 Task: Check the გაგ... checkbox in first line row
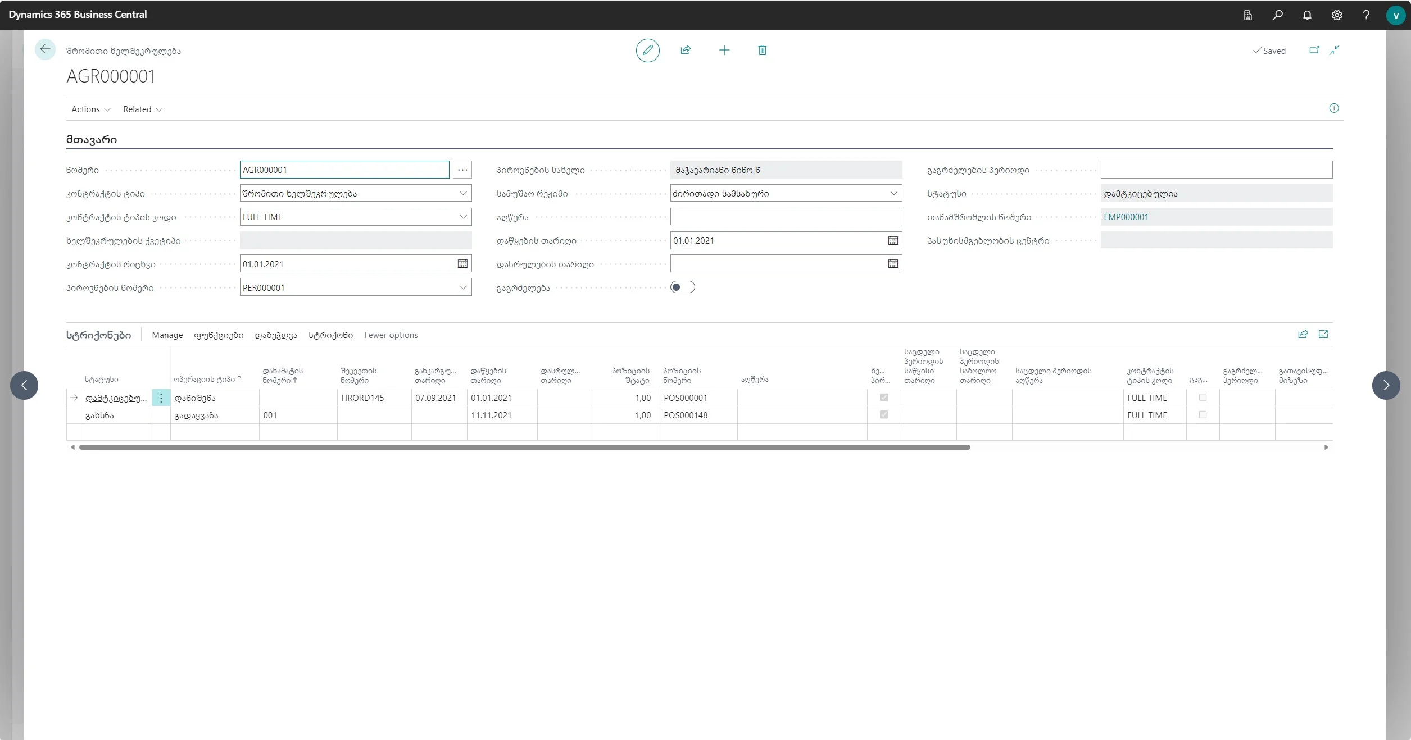pos(1203,398)
